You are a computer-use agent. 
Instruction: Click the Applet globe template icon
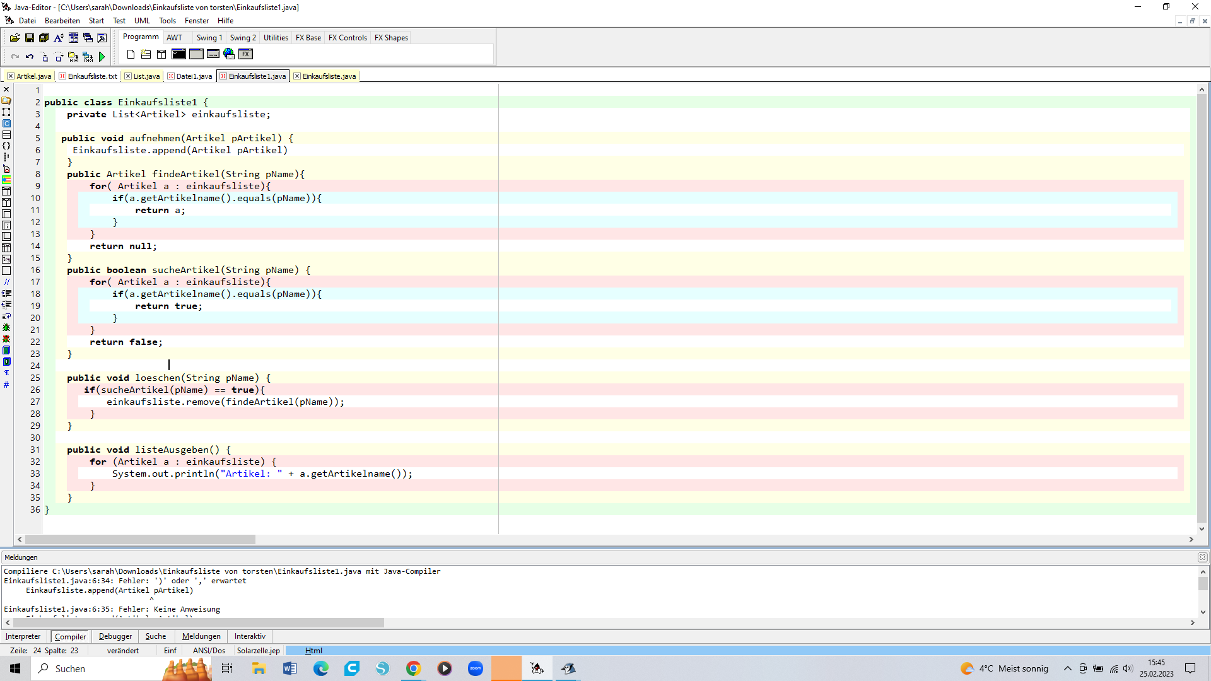click(229, 54)
